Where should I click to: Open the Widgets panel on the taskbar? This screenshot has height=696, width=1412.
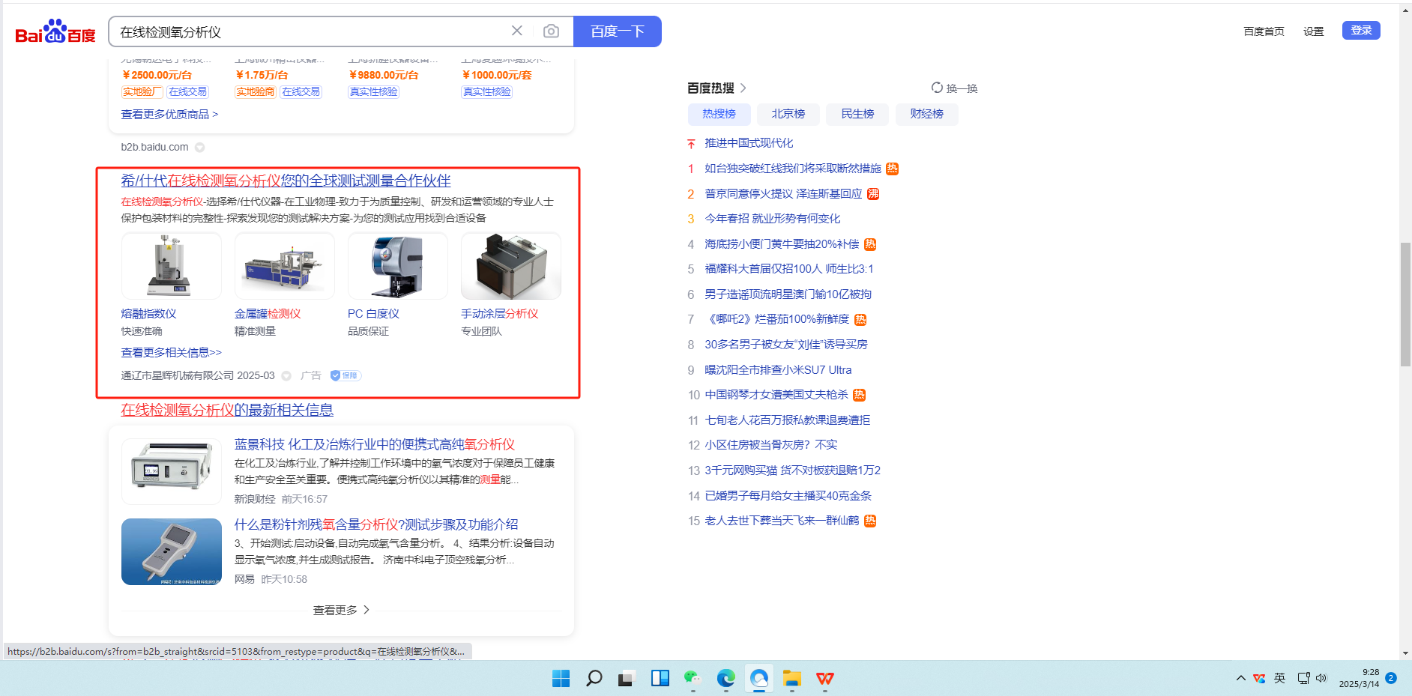coord(660,679)
